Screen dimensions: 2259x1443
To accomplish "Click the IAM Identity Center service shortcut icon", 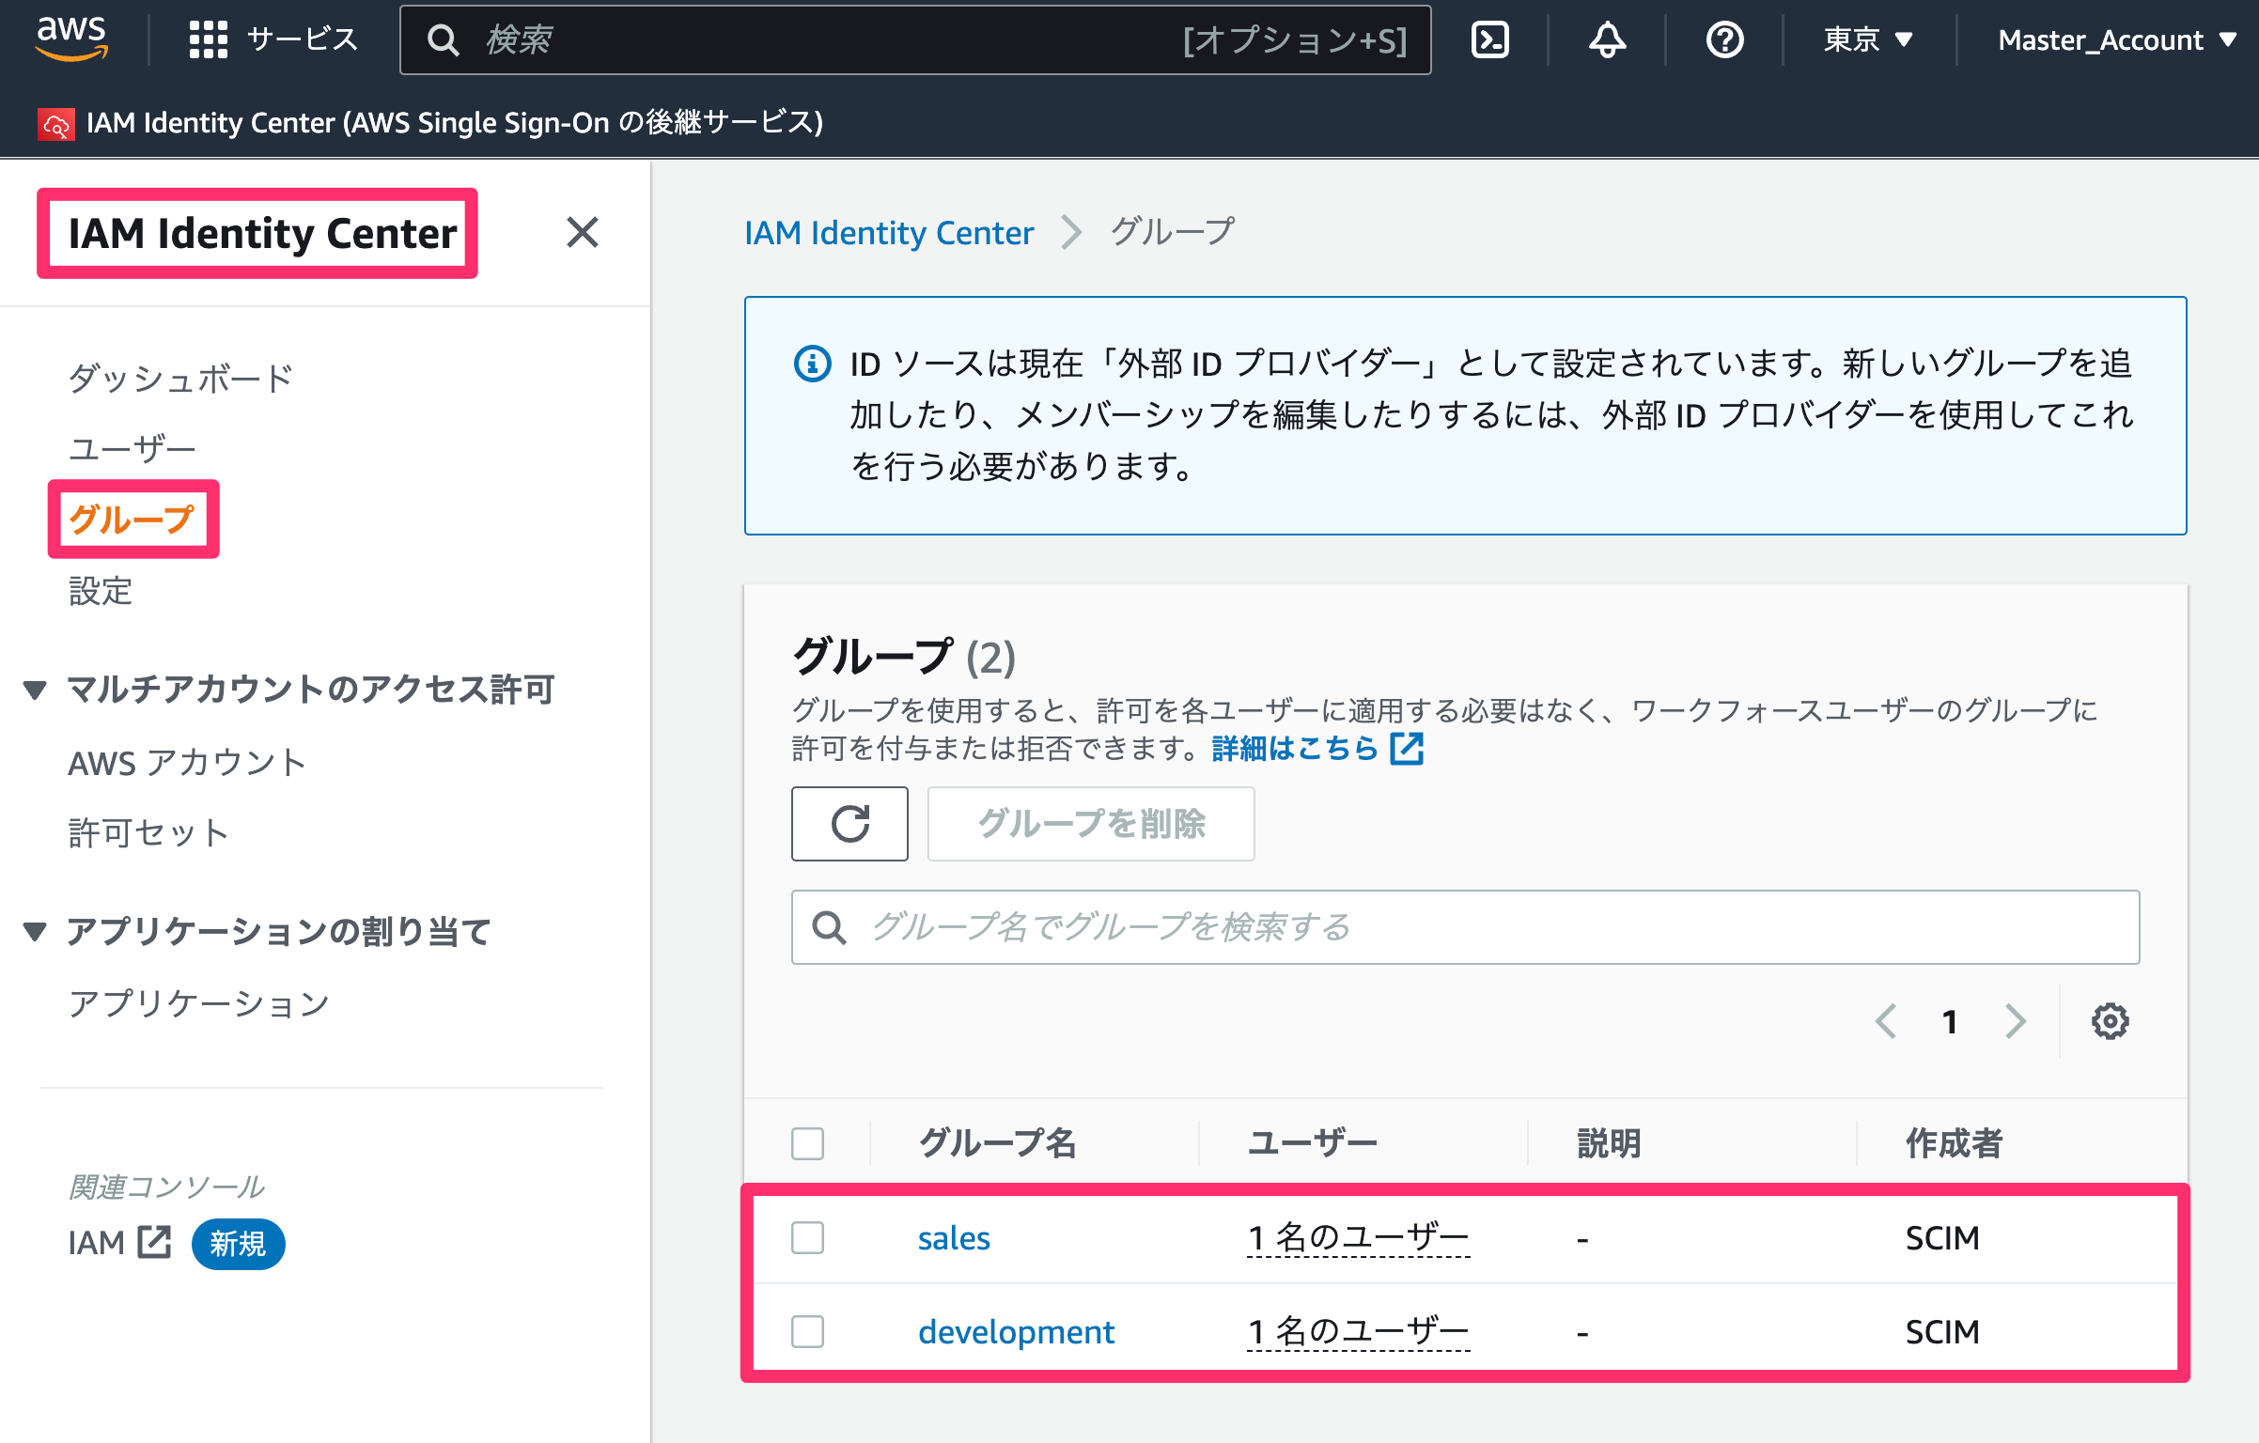I will pos(55,123).
